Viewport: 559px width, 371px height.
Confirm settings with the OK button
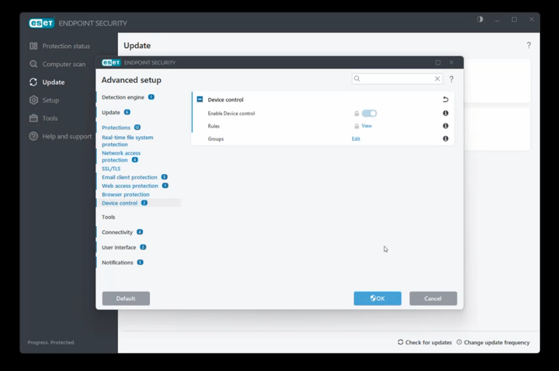(x=378, y=298)
